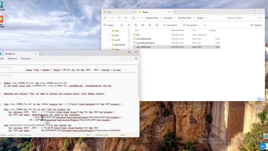Open Notepad Просмотр menu

[26, 59]
